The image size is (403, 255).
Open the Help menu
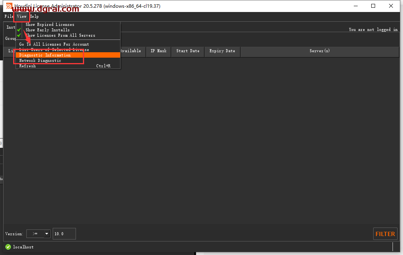34,16
